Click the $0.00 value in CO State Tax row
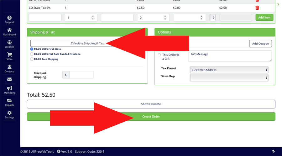 177,8
